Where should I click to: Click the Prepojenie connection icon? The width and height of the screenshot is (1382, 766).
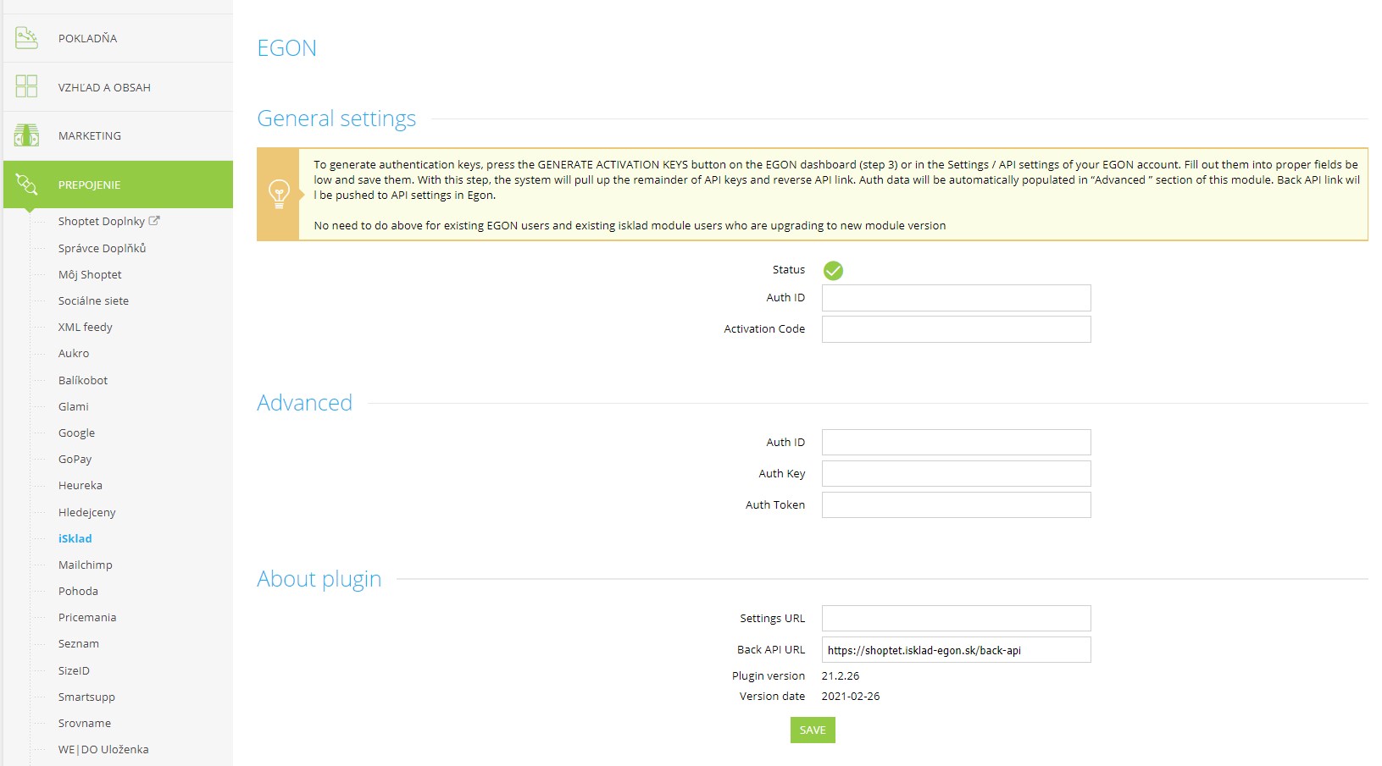(26, 184)
